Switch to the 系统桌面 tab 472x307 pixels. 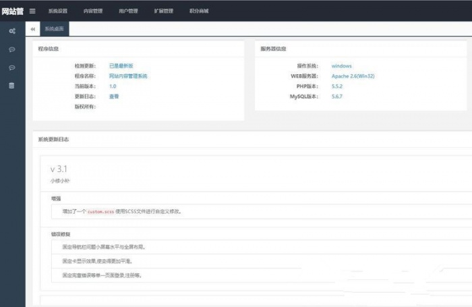tap(54, 30)
